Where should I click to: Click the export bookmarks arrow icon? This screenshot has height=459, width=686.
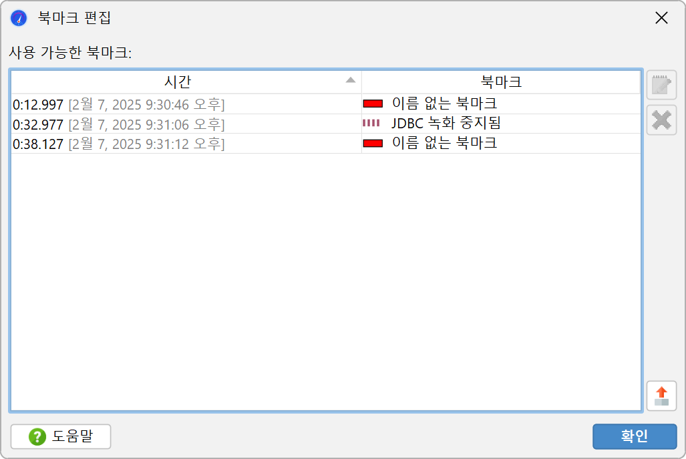point(661,396)
